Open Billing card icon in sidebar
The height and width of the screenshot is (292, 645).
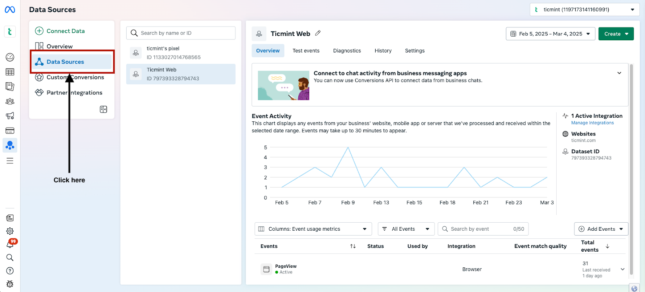click(10, 131)
